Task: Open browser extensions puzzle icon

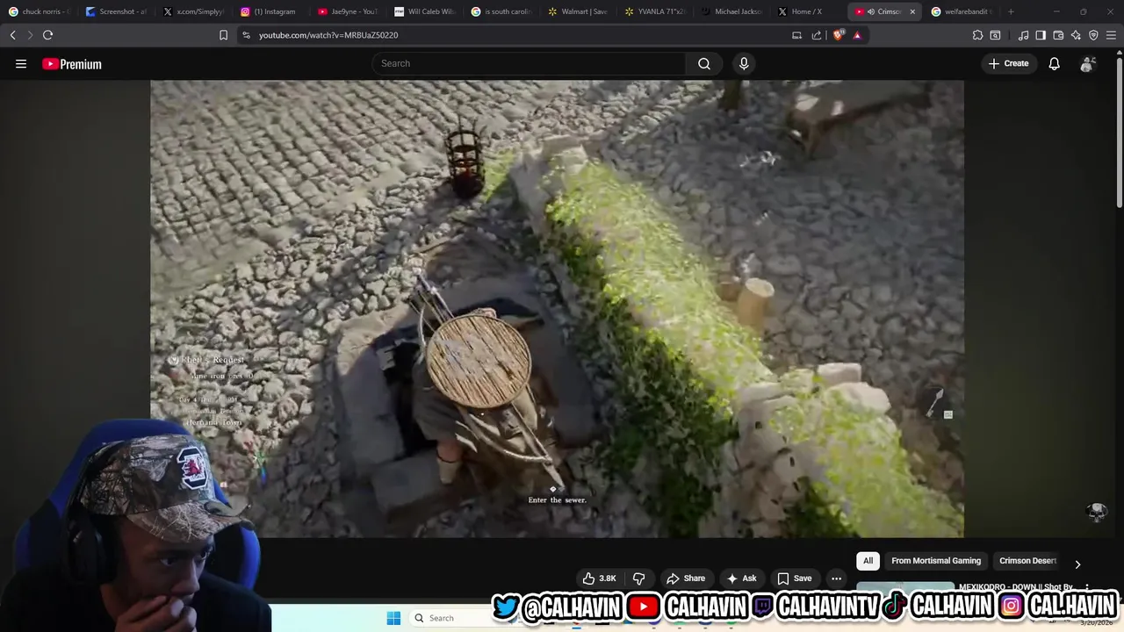Action: click(x=977, y=35)
